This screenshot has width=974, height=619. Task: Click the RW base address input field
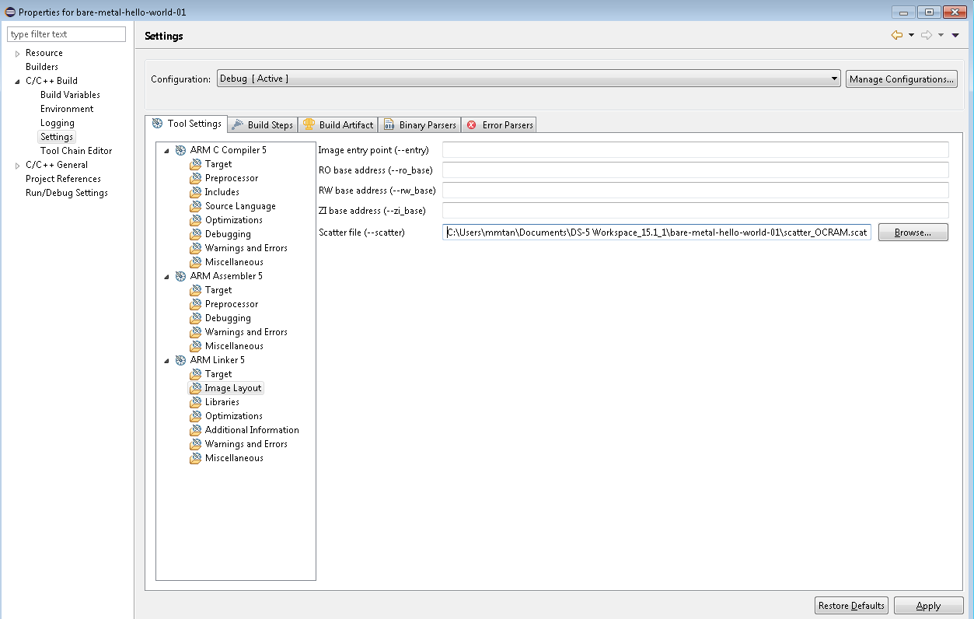(696, 190)
